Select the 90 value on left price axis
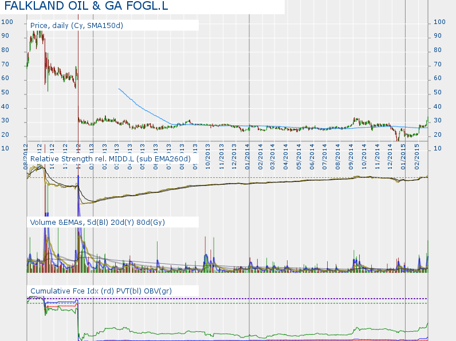Image resolution: width=456 pixels, height=341 pixels. [5, 35]
